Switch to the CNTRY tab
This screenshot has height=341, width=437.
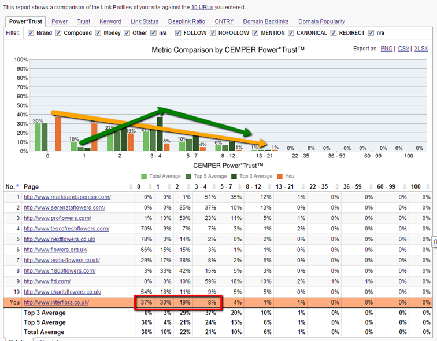point(224,21)
